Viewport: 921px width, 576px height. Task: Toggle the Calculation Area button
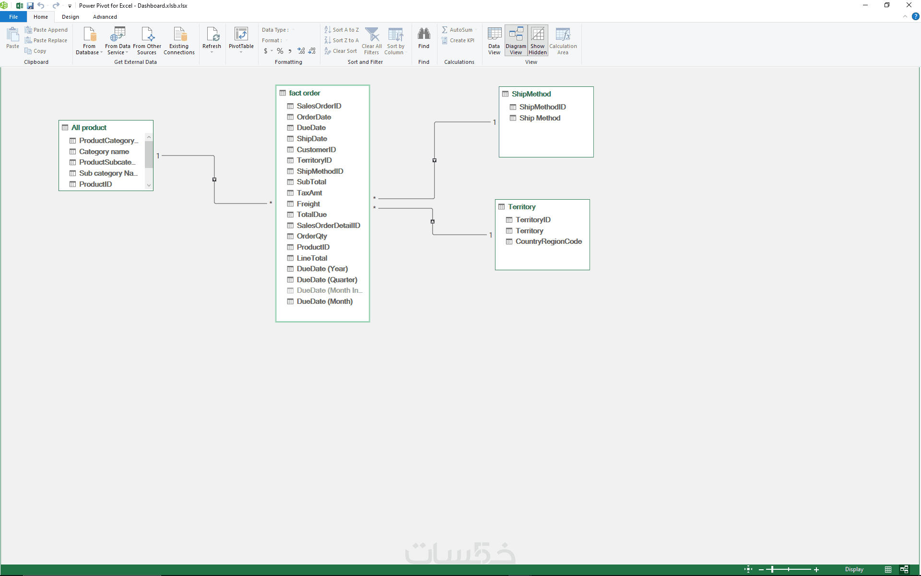click(x=563, y=40)
